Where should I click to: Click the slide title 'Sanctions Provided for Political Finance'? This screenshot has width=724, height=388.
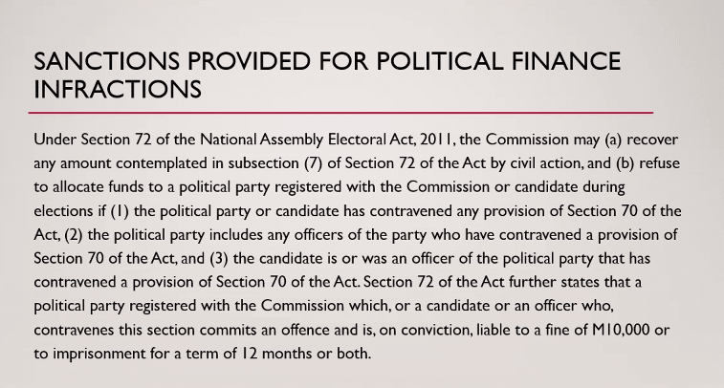(x=327, y=61)
